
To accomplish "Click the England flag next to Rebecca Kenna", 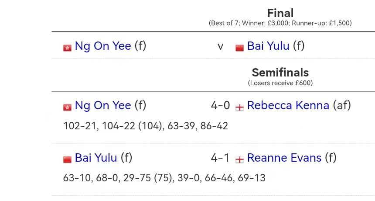I will click(240, 107).
